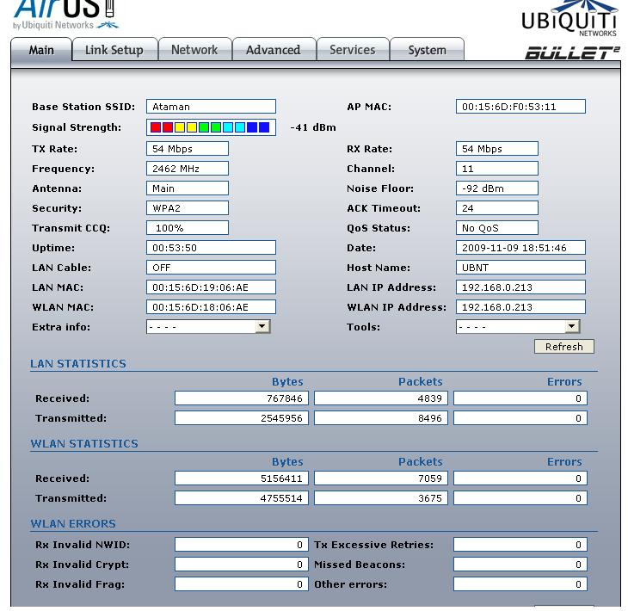This screenshot has height=611, width=628.
Task: Expand the Extra info dropdown
Action: coord(208,327)
